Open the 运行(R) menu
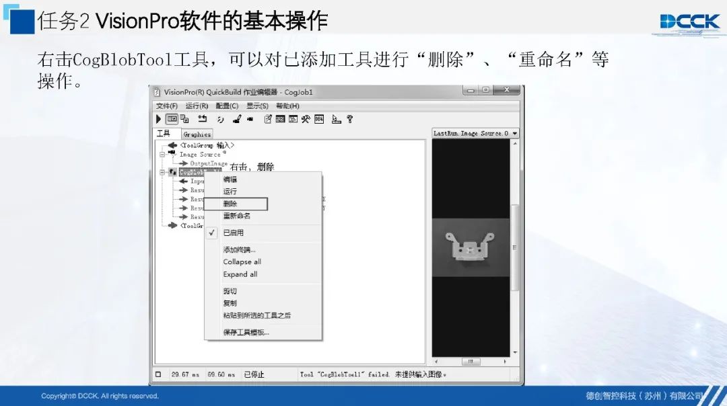The image size is (727, 406). click(x=197, y=106)
